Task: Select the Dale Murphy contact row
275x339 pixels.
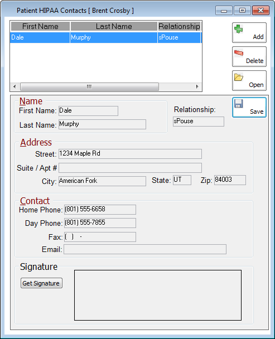Action: 106,37
